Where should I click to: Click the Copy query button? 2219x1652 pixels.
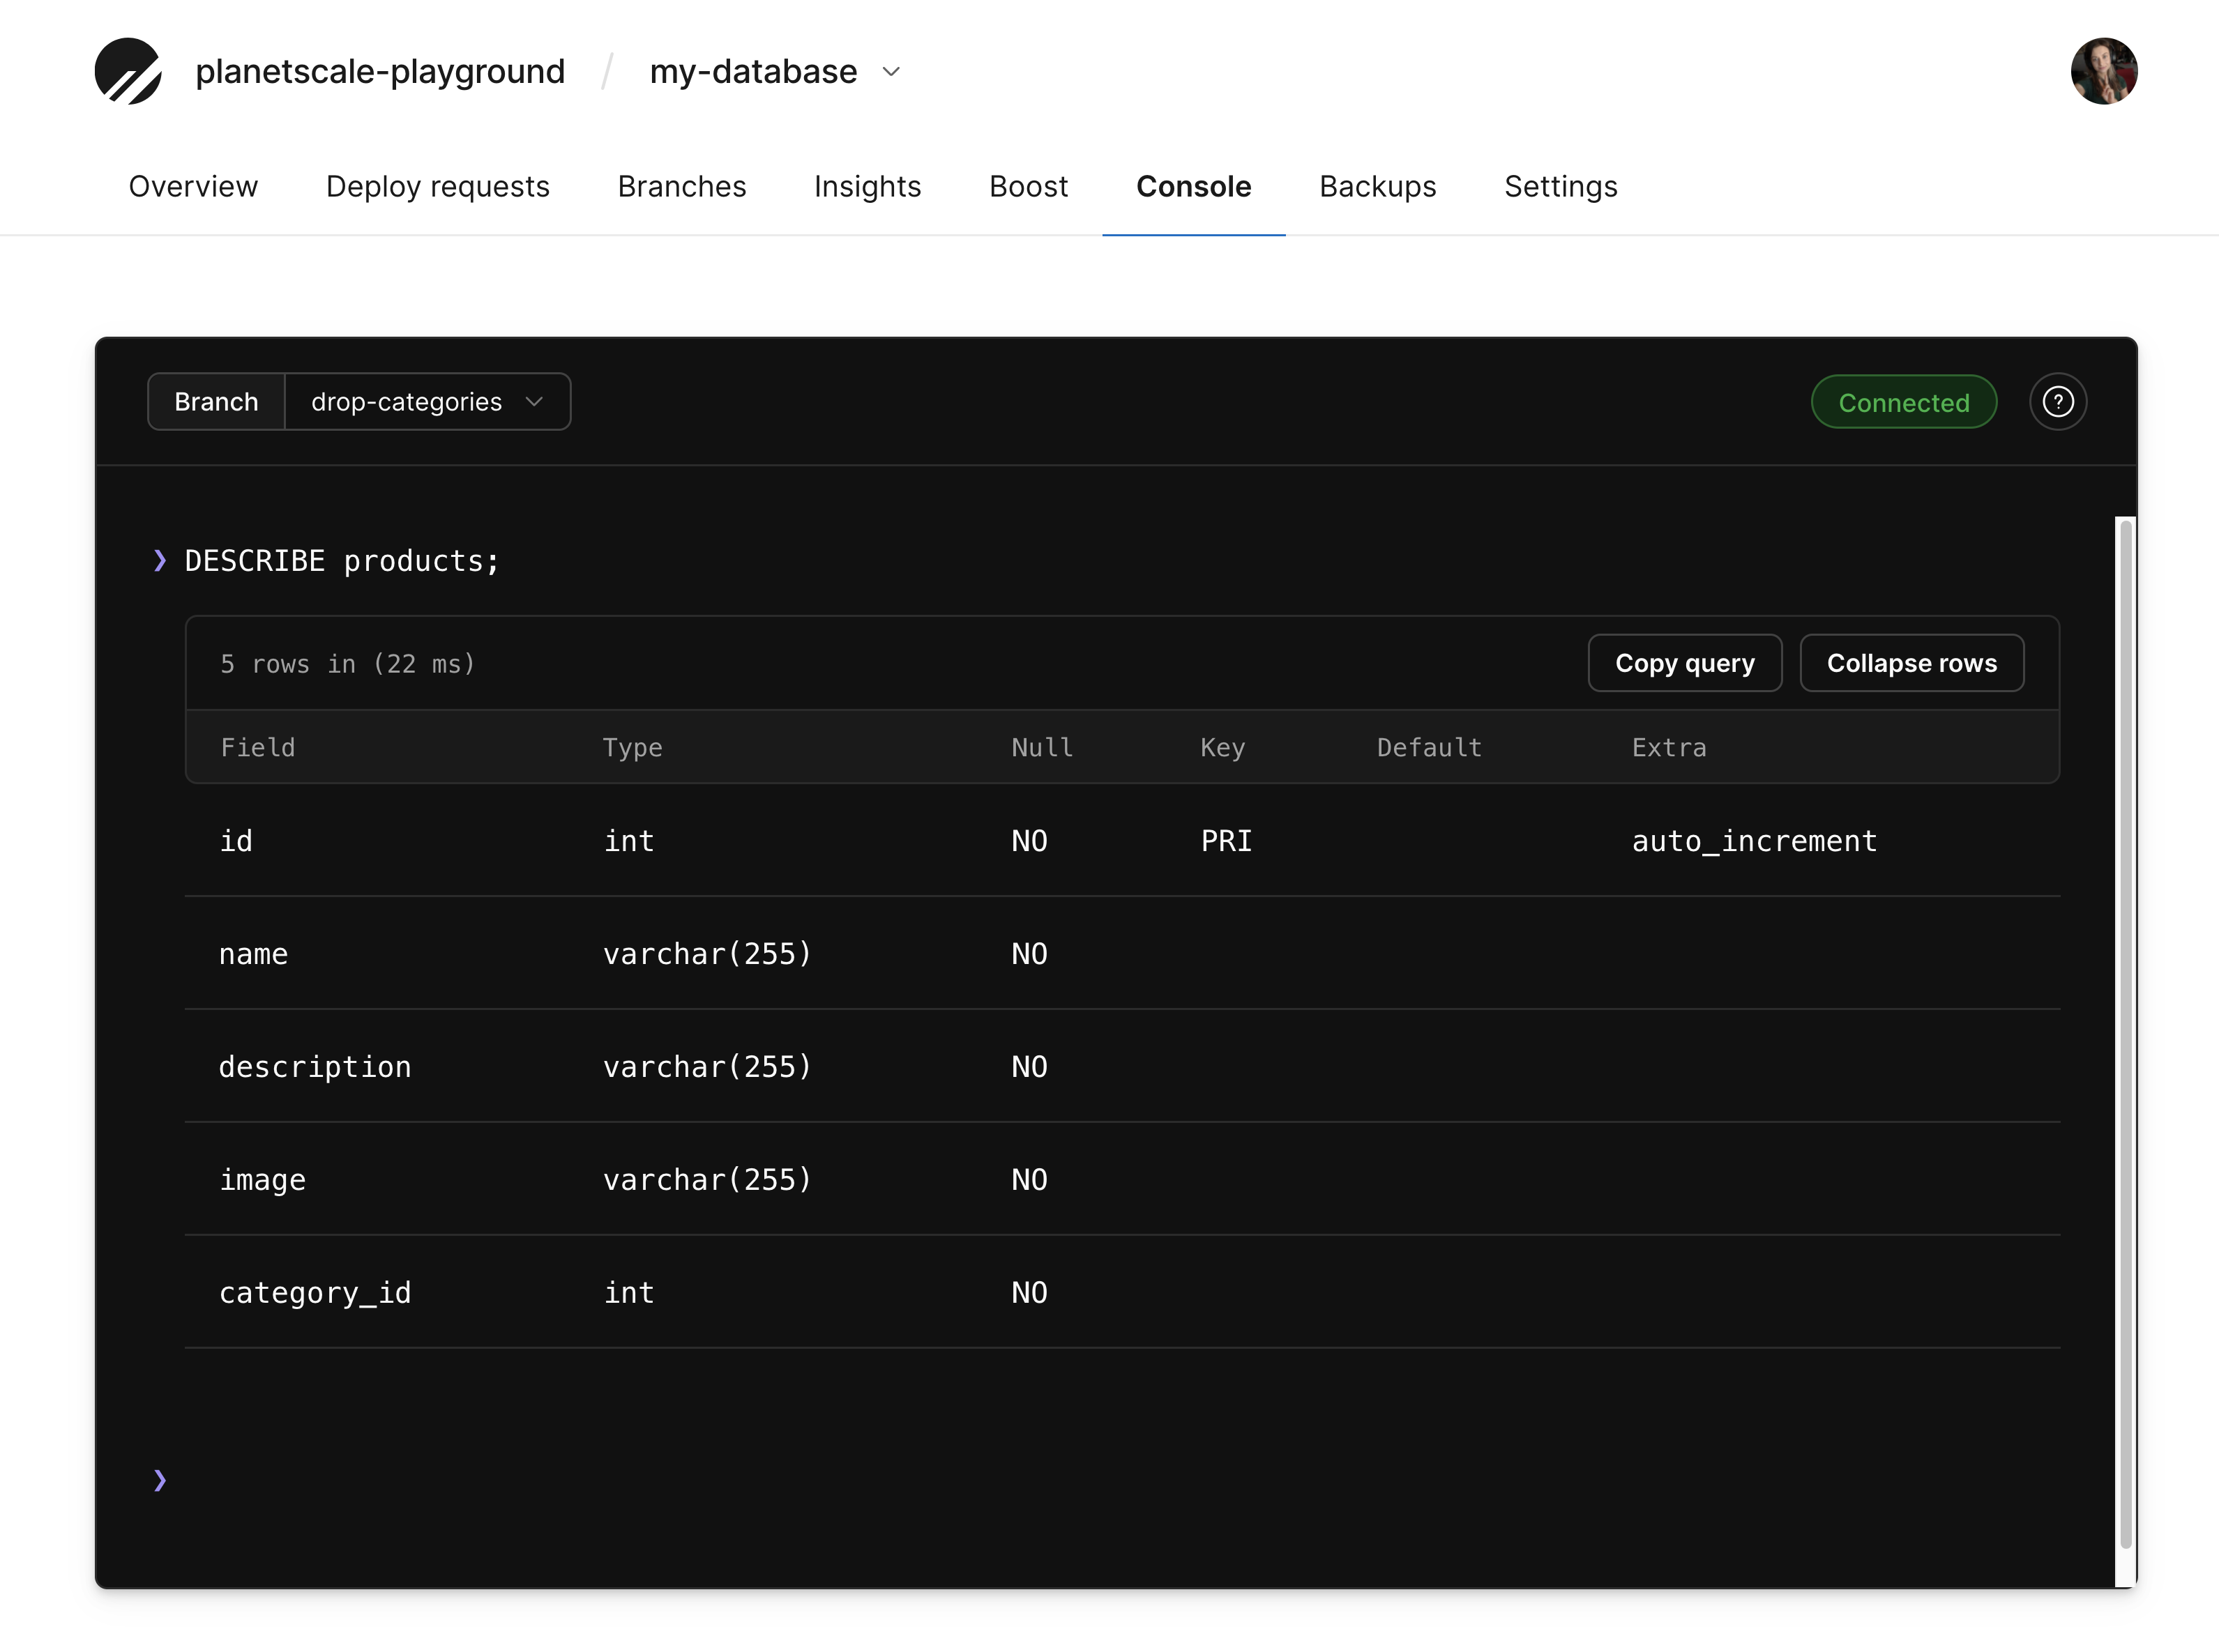pyautogui.click(x=1685, y=663)
